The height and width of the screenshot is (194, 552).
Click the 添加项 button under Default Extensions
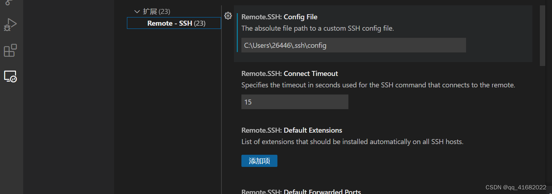259,161
